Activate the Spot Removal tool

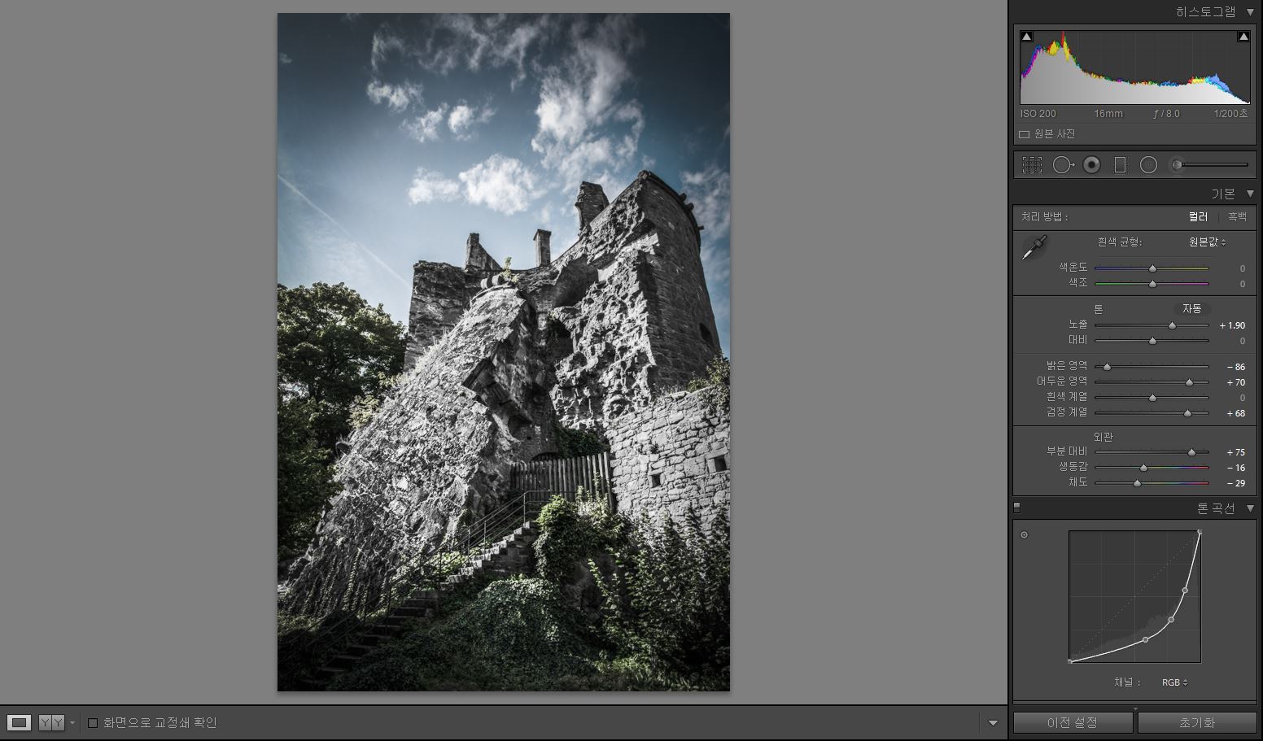coord(1063,165)
